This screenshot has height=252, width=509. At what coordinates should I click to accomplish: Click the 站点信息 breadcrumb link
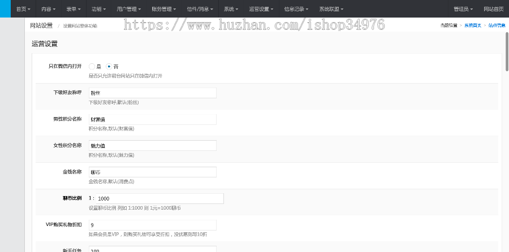(x=497, y=25)
